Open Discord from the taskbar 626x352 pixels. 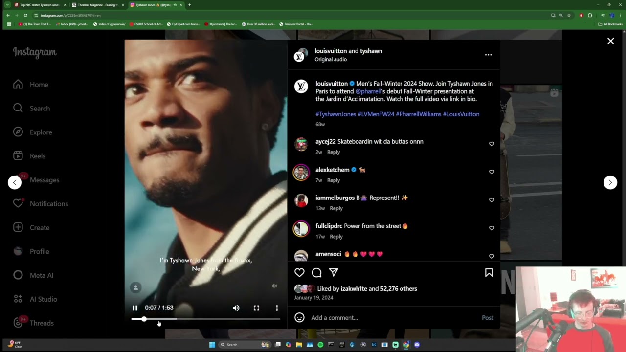point(417,345)
